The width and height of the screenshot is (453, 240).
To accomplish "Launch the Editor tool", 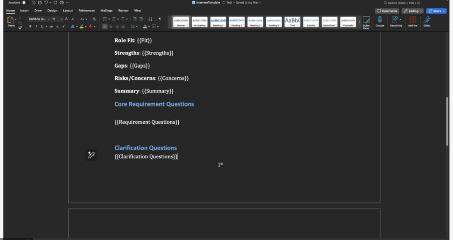I will pos(426,21).
